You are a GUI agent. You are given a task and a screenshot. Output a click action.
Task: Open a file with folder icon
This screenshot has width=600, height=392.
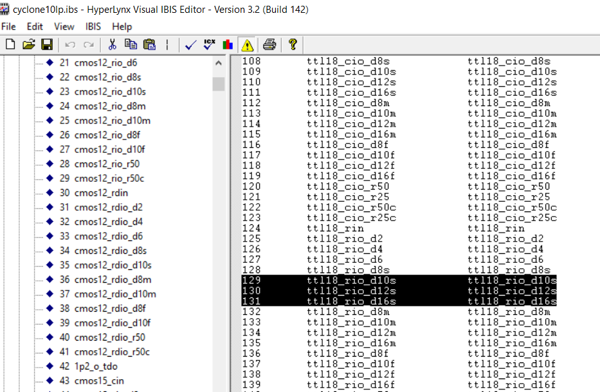[29, 45]
